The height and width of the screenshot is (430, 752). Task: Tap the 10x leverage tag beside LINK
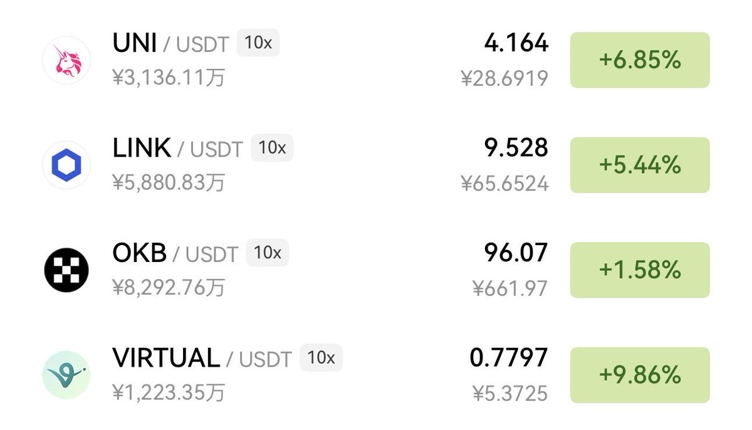(x=272, y=148)
